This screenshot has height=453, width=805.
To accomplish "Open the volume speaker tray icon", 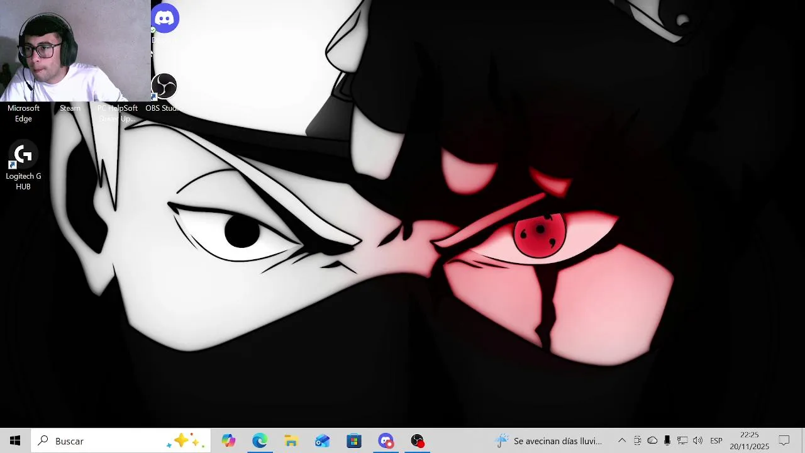I will click(x=697, y=441).
